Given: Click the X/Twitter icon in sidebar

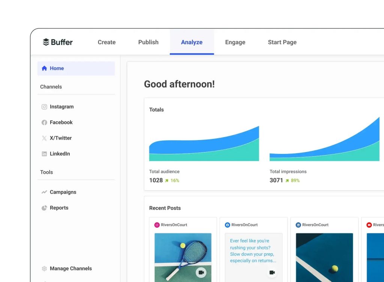Looking at the screenshot, I should coord(44,138).
